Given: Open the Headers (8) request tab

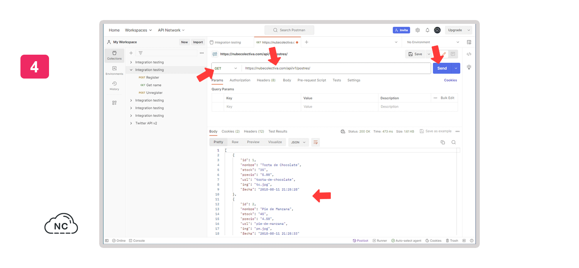Looking at the screenshot, I should 266,80.
